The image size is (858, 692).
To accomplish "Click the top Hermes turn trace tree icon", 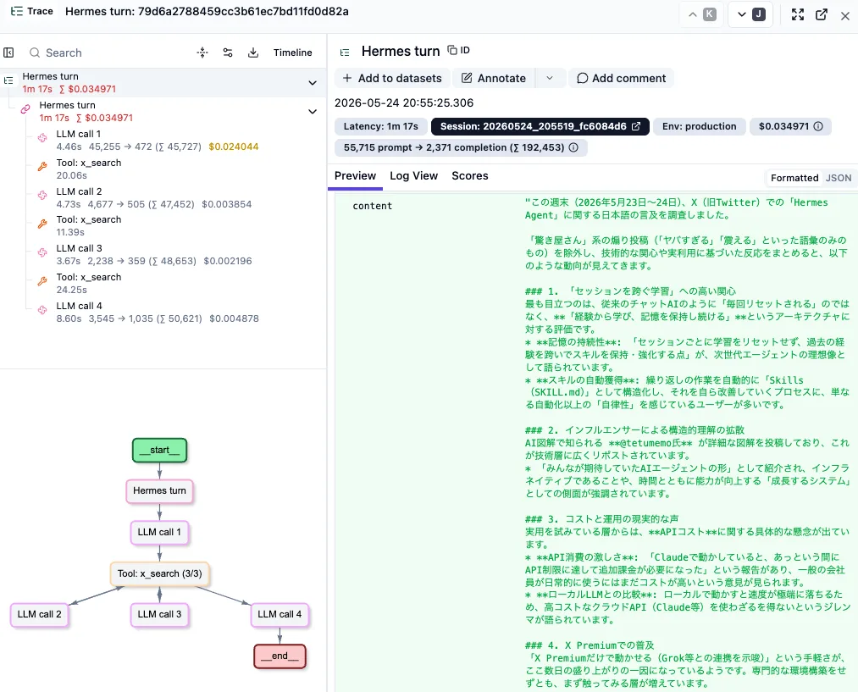I will [x=8, y=80].
